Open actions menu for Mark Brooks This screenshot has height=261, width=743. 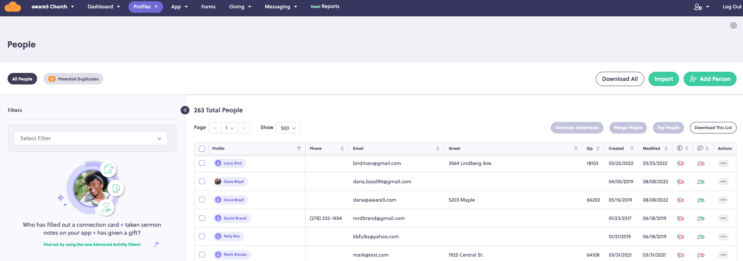pyautogui.click(x=723, y=255)
